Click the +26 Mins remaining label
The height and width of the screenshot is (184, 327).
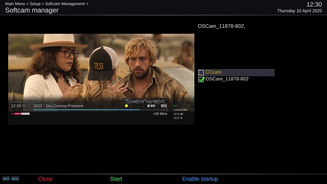[160, 114]
